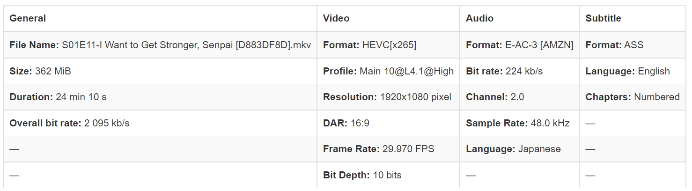Screen dimensions: 692x191
Task: Click the Duration 24 min 10 s cell
Action: pos(58,97)
